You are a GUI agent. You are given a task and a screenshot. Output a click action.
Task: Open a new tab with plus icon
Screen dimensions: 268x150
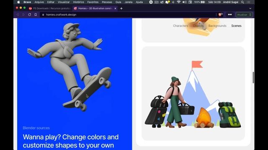pyautogui.click(x=121, y=8)
